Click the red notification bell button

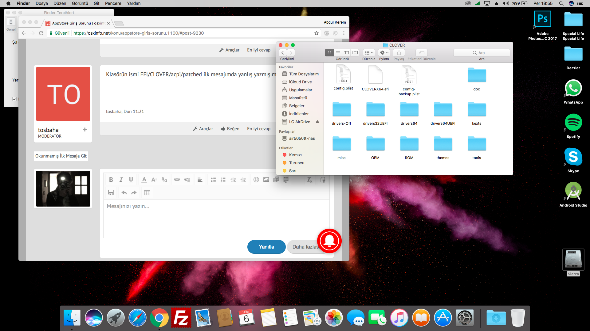(x=329, y=241)
